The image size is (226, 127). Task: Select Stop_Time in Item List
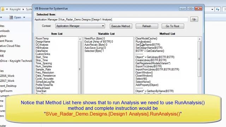point(42,60)
